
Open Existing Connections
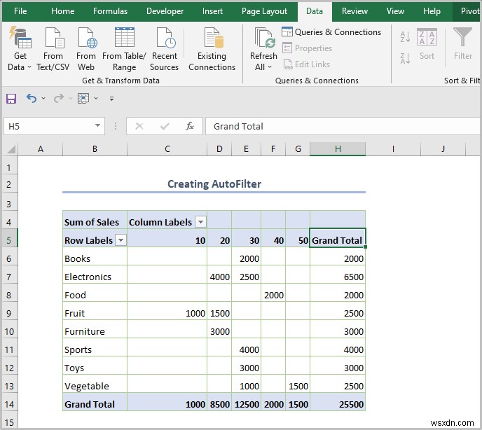(212, 49)
